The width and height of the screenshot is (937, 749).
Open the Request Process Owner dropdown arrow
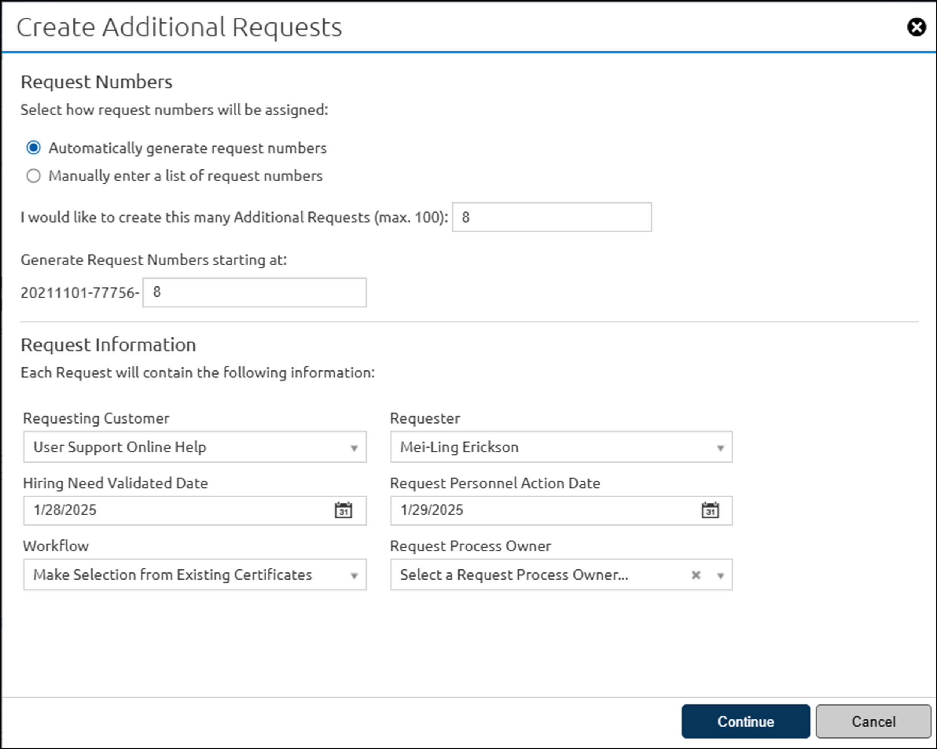coord(721,575)
